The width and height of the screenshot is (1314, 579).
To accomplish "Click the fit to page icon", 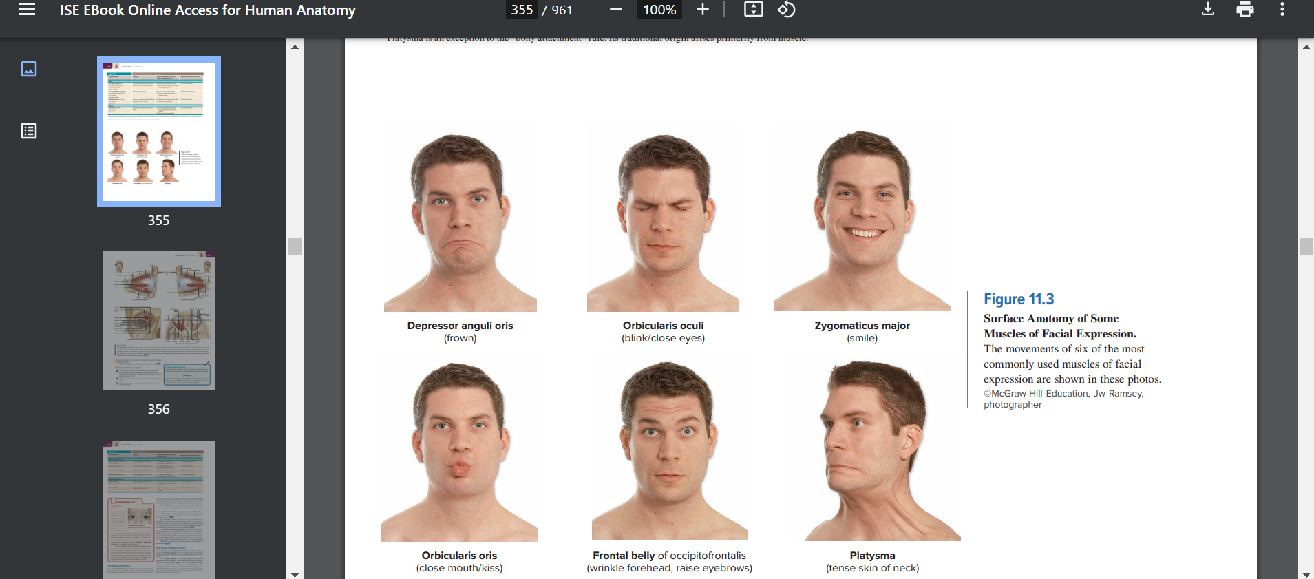I will 753,10.
